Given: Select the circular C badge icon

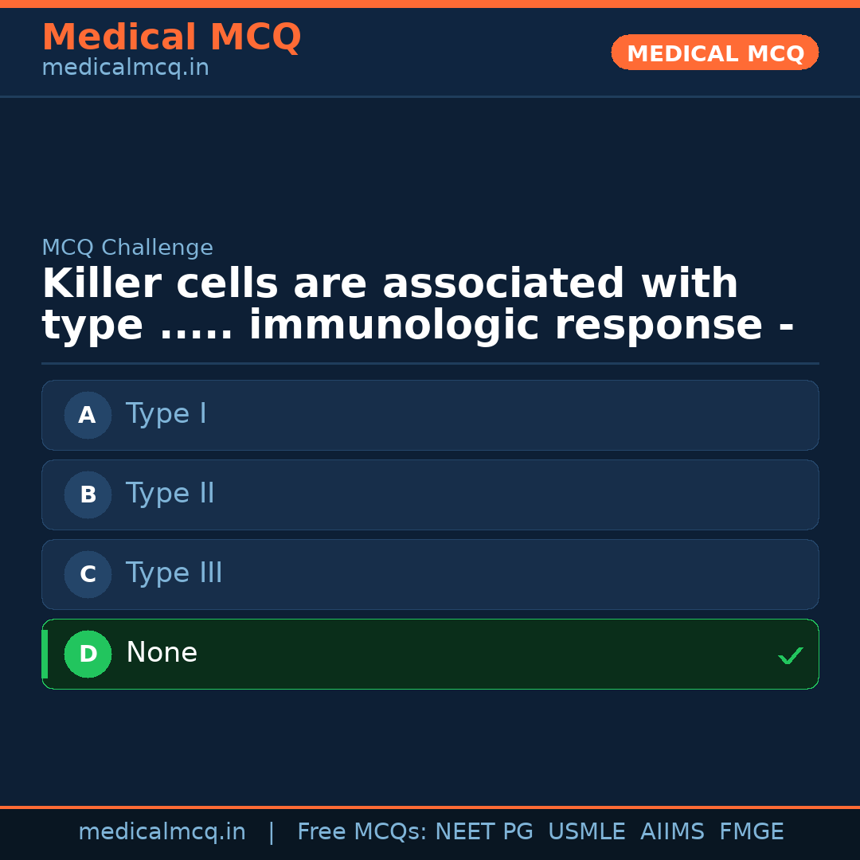Looking at the screenshot, I should (88, 574).
